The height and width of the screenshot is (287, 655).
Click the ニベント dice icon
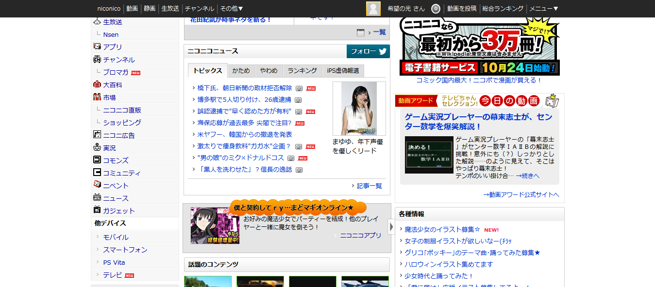[x=97, y=185]
